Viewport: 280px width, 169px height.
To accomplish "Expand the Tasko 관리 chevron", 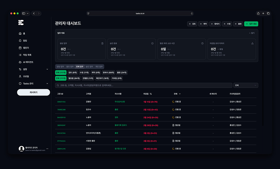I will (x=47, y=83).
